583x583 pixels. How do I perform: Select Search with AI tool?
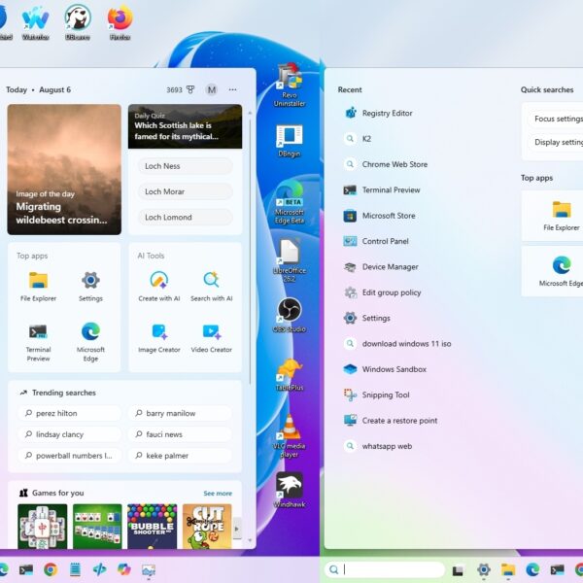coord(211,287)
